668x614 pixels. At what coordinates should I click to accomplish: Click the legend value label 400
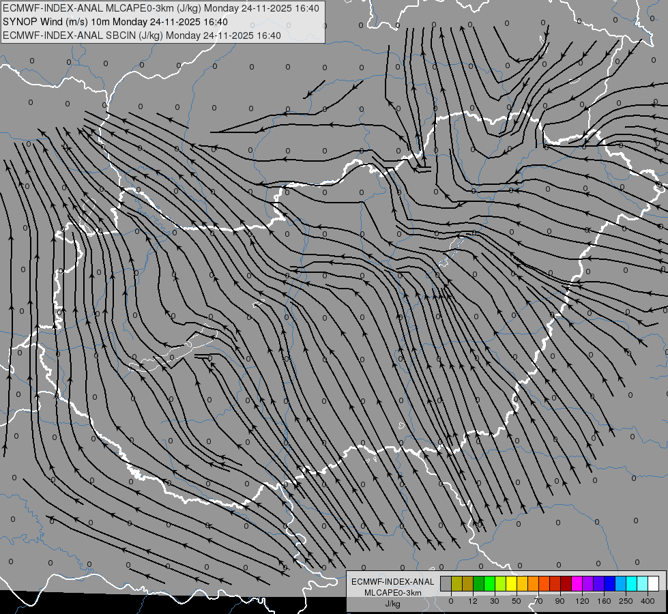pyautogui.click(x=648, y=601)
